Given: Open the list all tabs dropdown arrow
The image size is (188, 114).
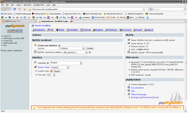Looking at the screenshot, I should pos(186,21).
